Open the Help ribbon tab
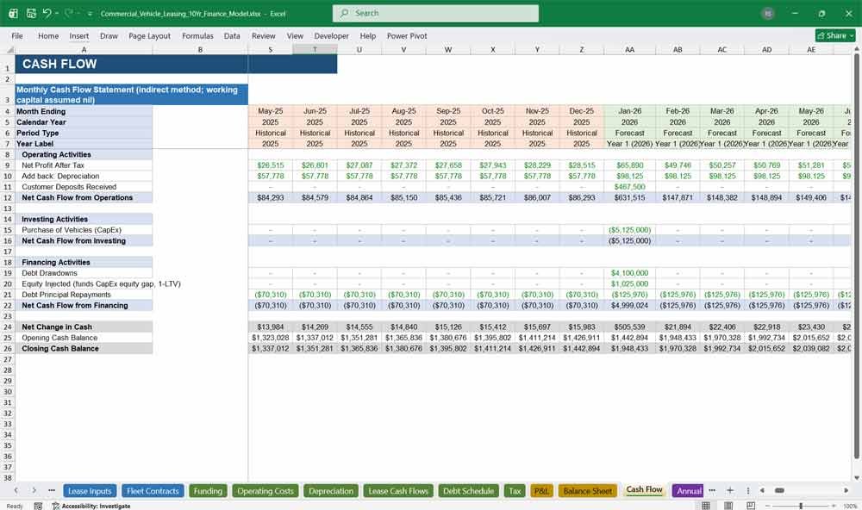 (x=368, y=35)
